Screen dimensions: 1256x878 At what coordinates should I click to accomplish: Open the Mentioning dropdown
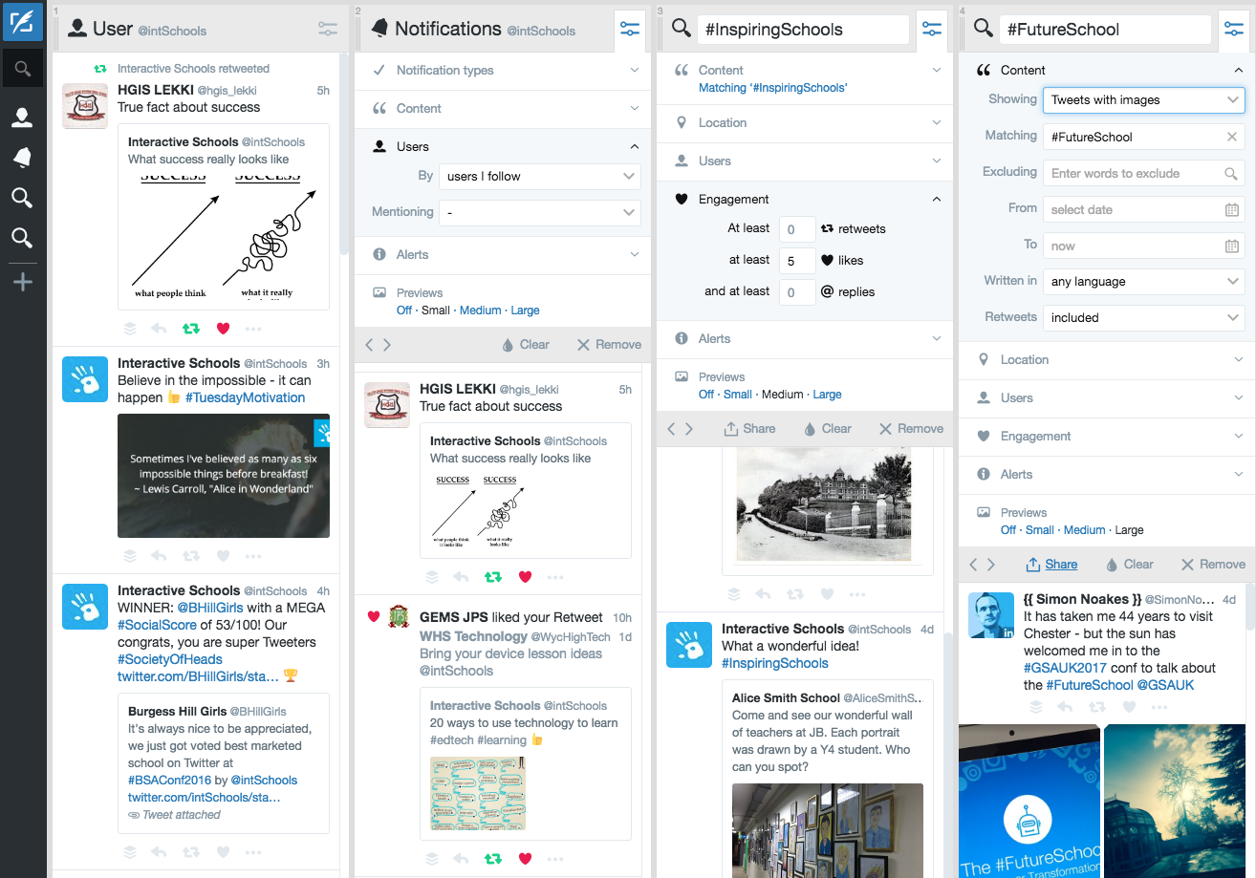click(540, 212)
